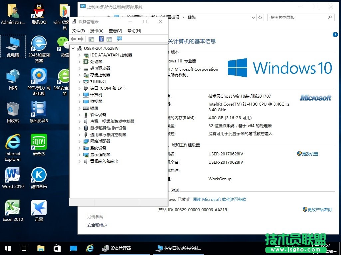
Task: Open the 帮助(H) menu
Action: click(x=134, y=31)
